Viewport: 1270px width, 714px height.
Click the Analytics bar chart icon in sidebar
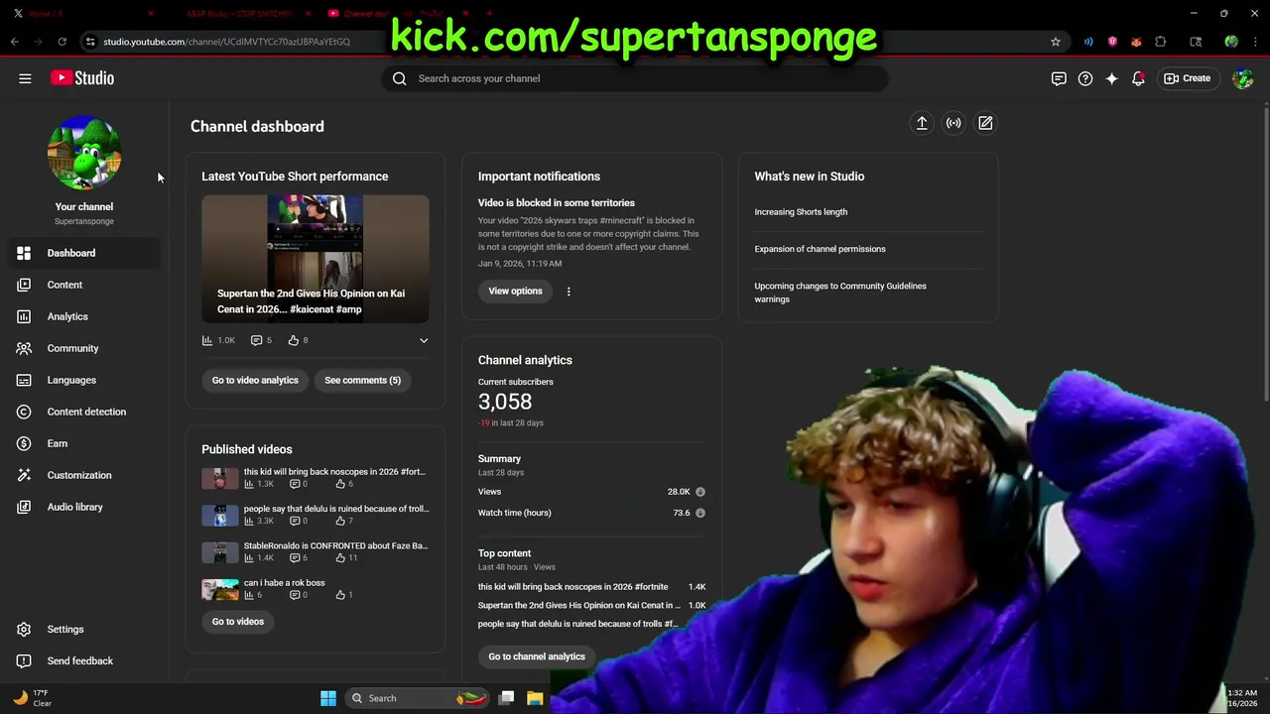coord(24,316)
